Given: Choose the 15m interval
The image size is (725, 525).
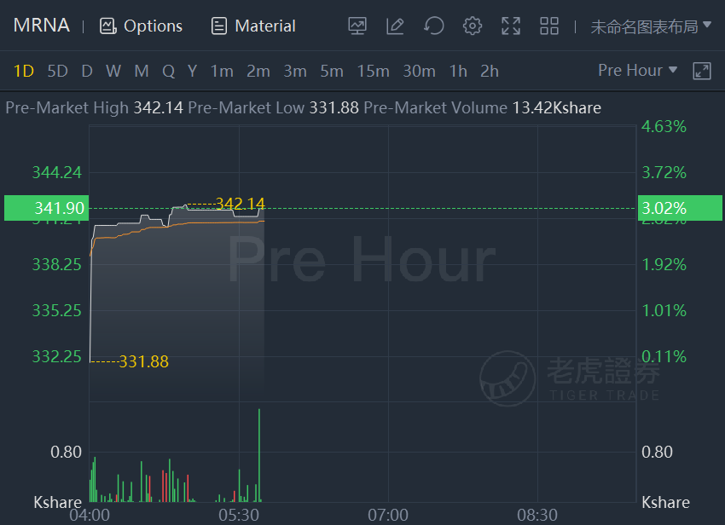Looking at the screenshot, I should coord(373,72).
